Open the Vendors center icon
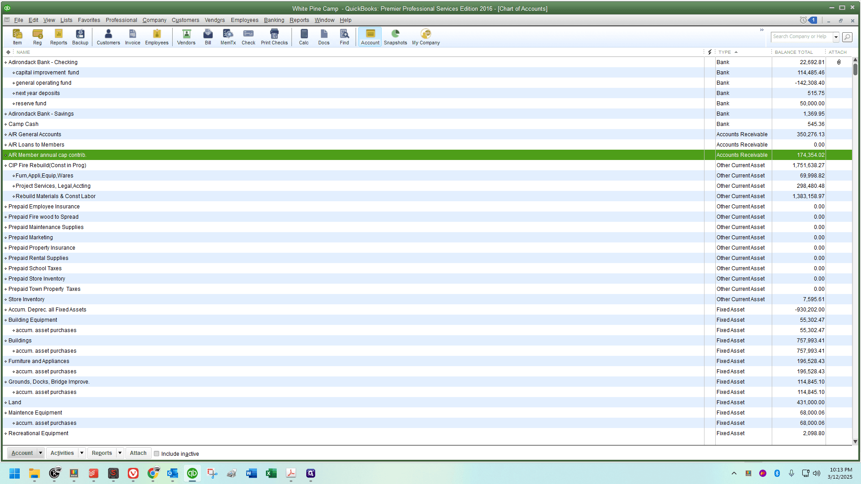861x484 pixels. click(x=186, y=37)
